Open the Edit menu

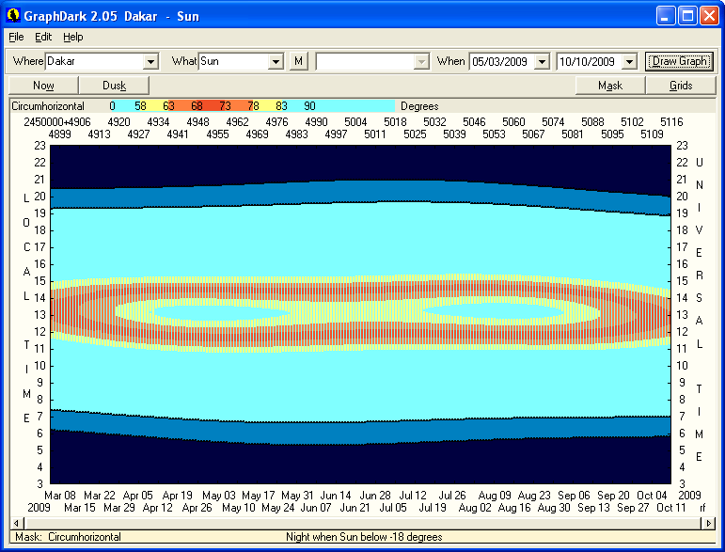pos(43,37)
